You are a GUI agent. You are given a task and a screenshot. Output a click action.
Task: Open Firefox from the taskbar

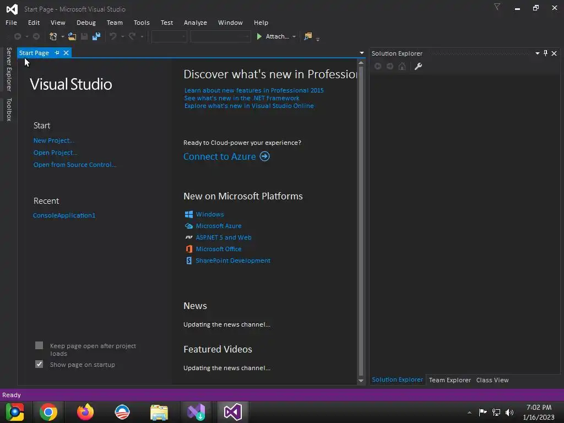[x=85, y=412]
